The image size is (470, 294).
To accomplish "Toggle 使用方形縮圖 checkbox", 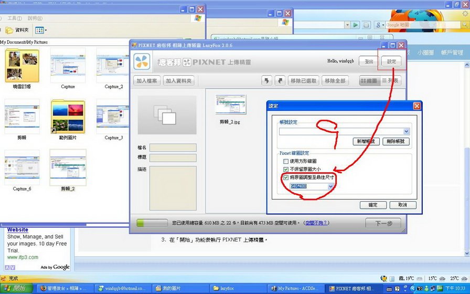I will tap(286, 161).
